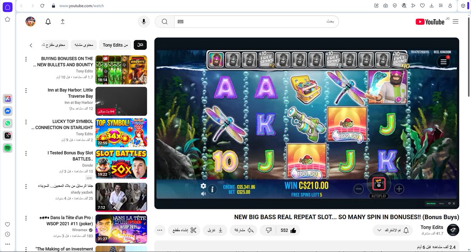Open the heart favorites icon in sidebar bottom

(7, 224)
